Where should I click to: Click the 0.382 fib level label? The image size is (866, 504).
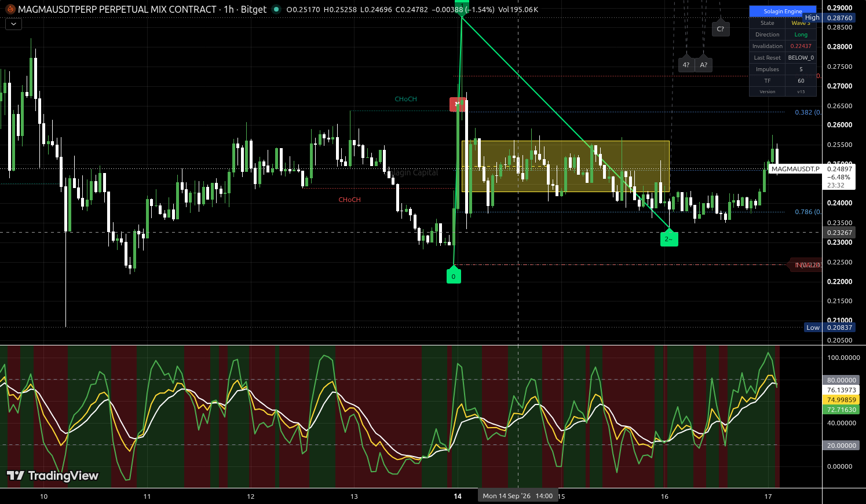pos(807,112)
